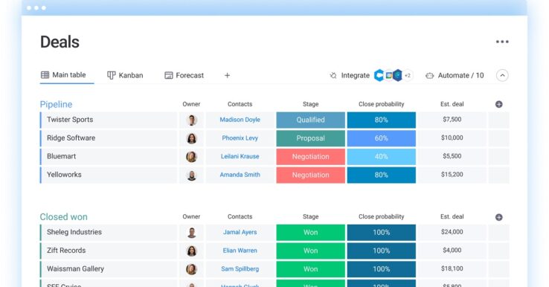Open contact Jamal Ayers link
This screenshot has height=287, width=549.
[240, 232]
